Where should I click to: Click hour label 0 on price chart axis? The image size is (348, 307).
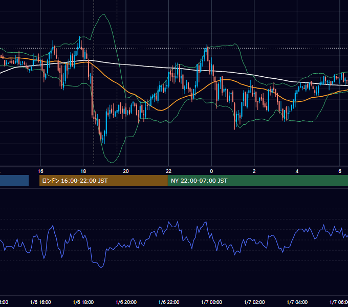click(x=211, y=171)
